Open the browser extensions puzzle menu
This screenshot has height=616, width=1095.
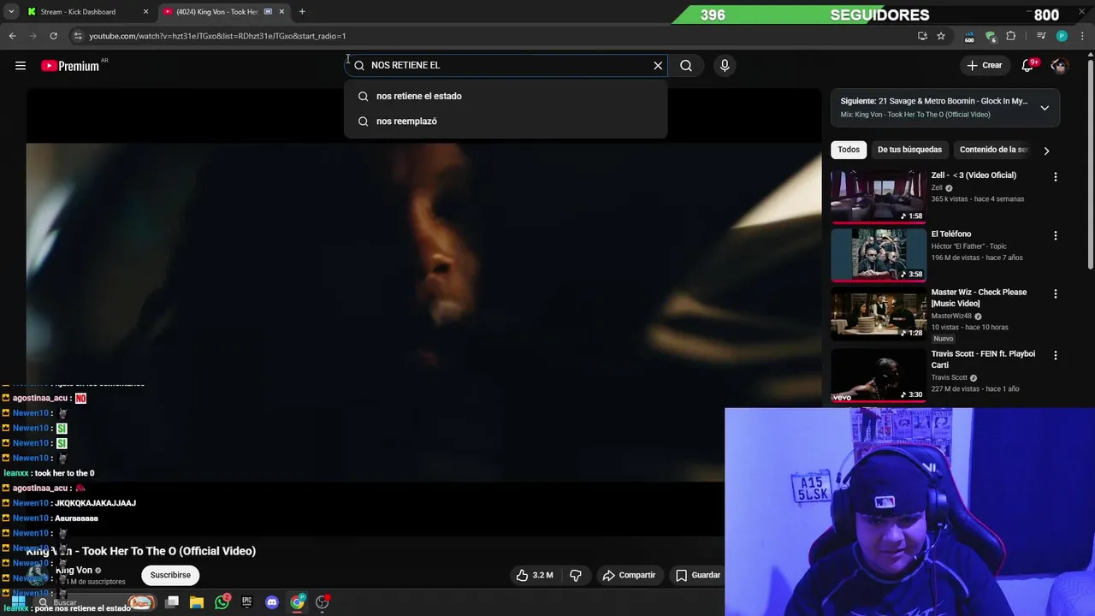point(1011,36)
